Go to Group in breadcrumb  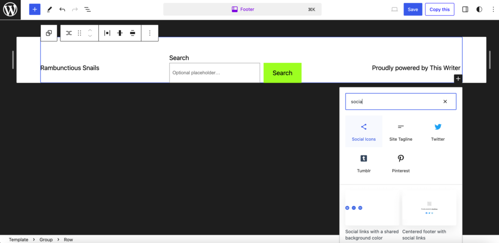tap(46, 240)
